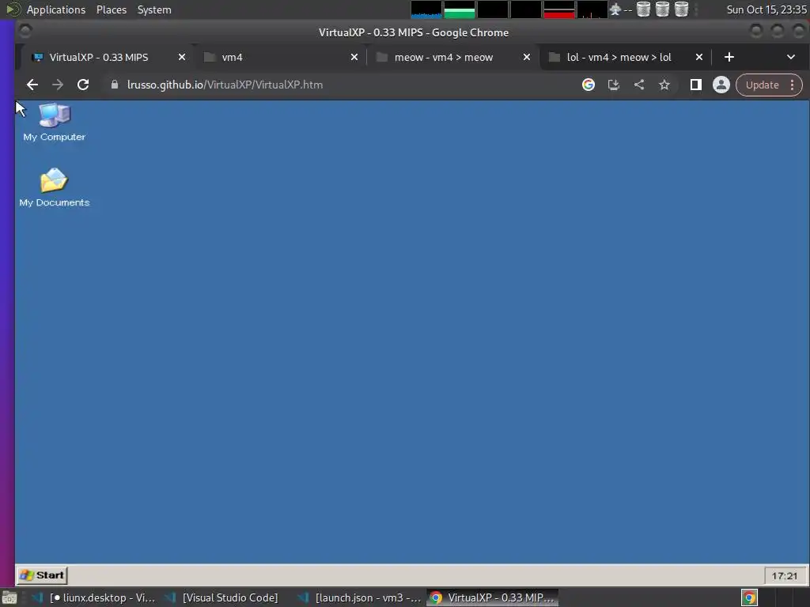The height and width of the screenshot is (607, 810).
Task: Close the vm4 tab
Action: 354,57
